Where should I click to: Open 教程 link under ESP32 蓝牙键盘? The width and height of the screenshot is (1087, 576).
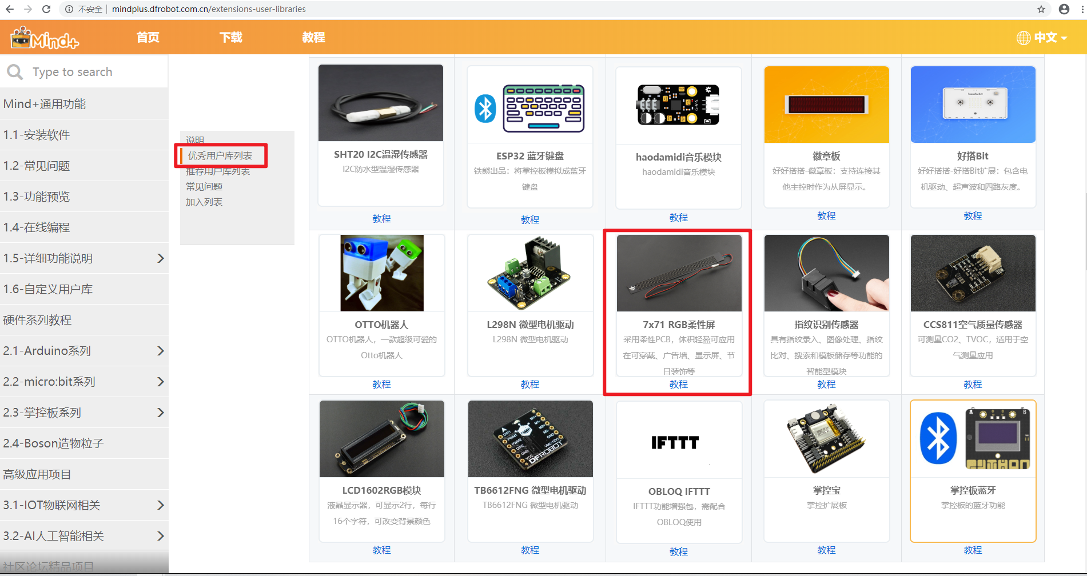click(530, 220)
